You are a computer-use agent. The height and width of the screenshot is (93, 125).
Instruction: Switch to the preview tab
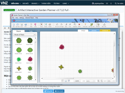pos(94,31)
